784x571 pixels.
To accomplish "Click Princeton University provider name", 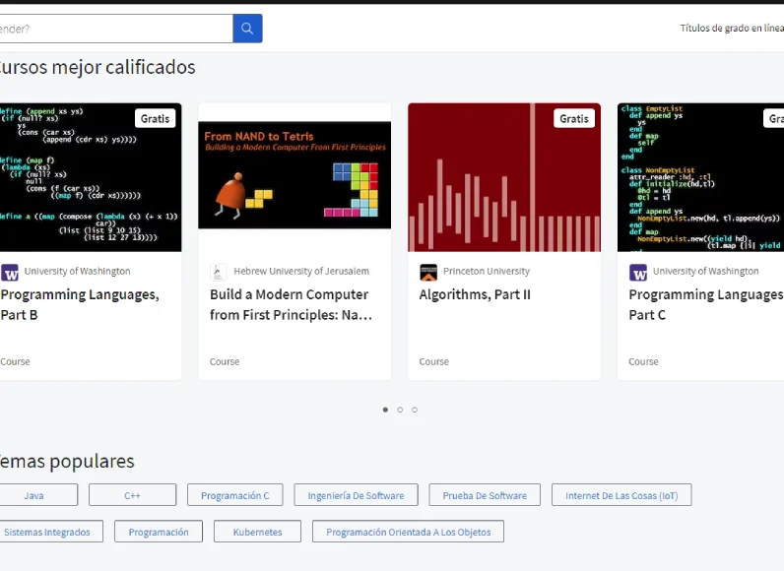I will coord(487,271).
